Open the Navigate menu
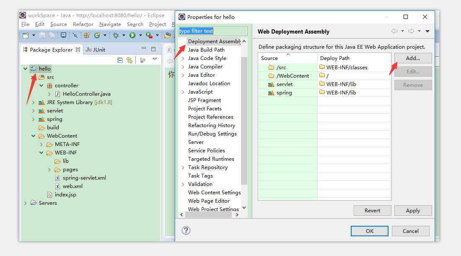The image size is (461, 256). (x=110, y=24)
